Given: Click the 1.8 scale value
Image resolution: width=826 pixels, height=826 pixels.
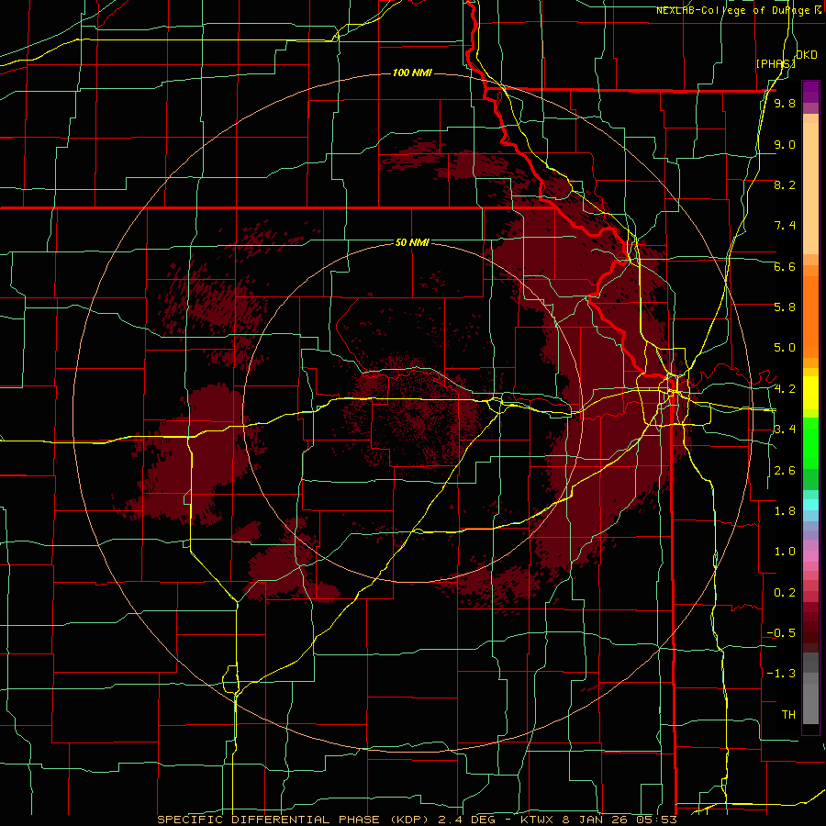Looking at the screenshot, I should pyautogui.click(x=785, y=511).
